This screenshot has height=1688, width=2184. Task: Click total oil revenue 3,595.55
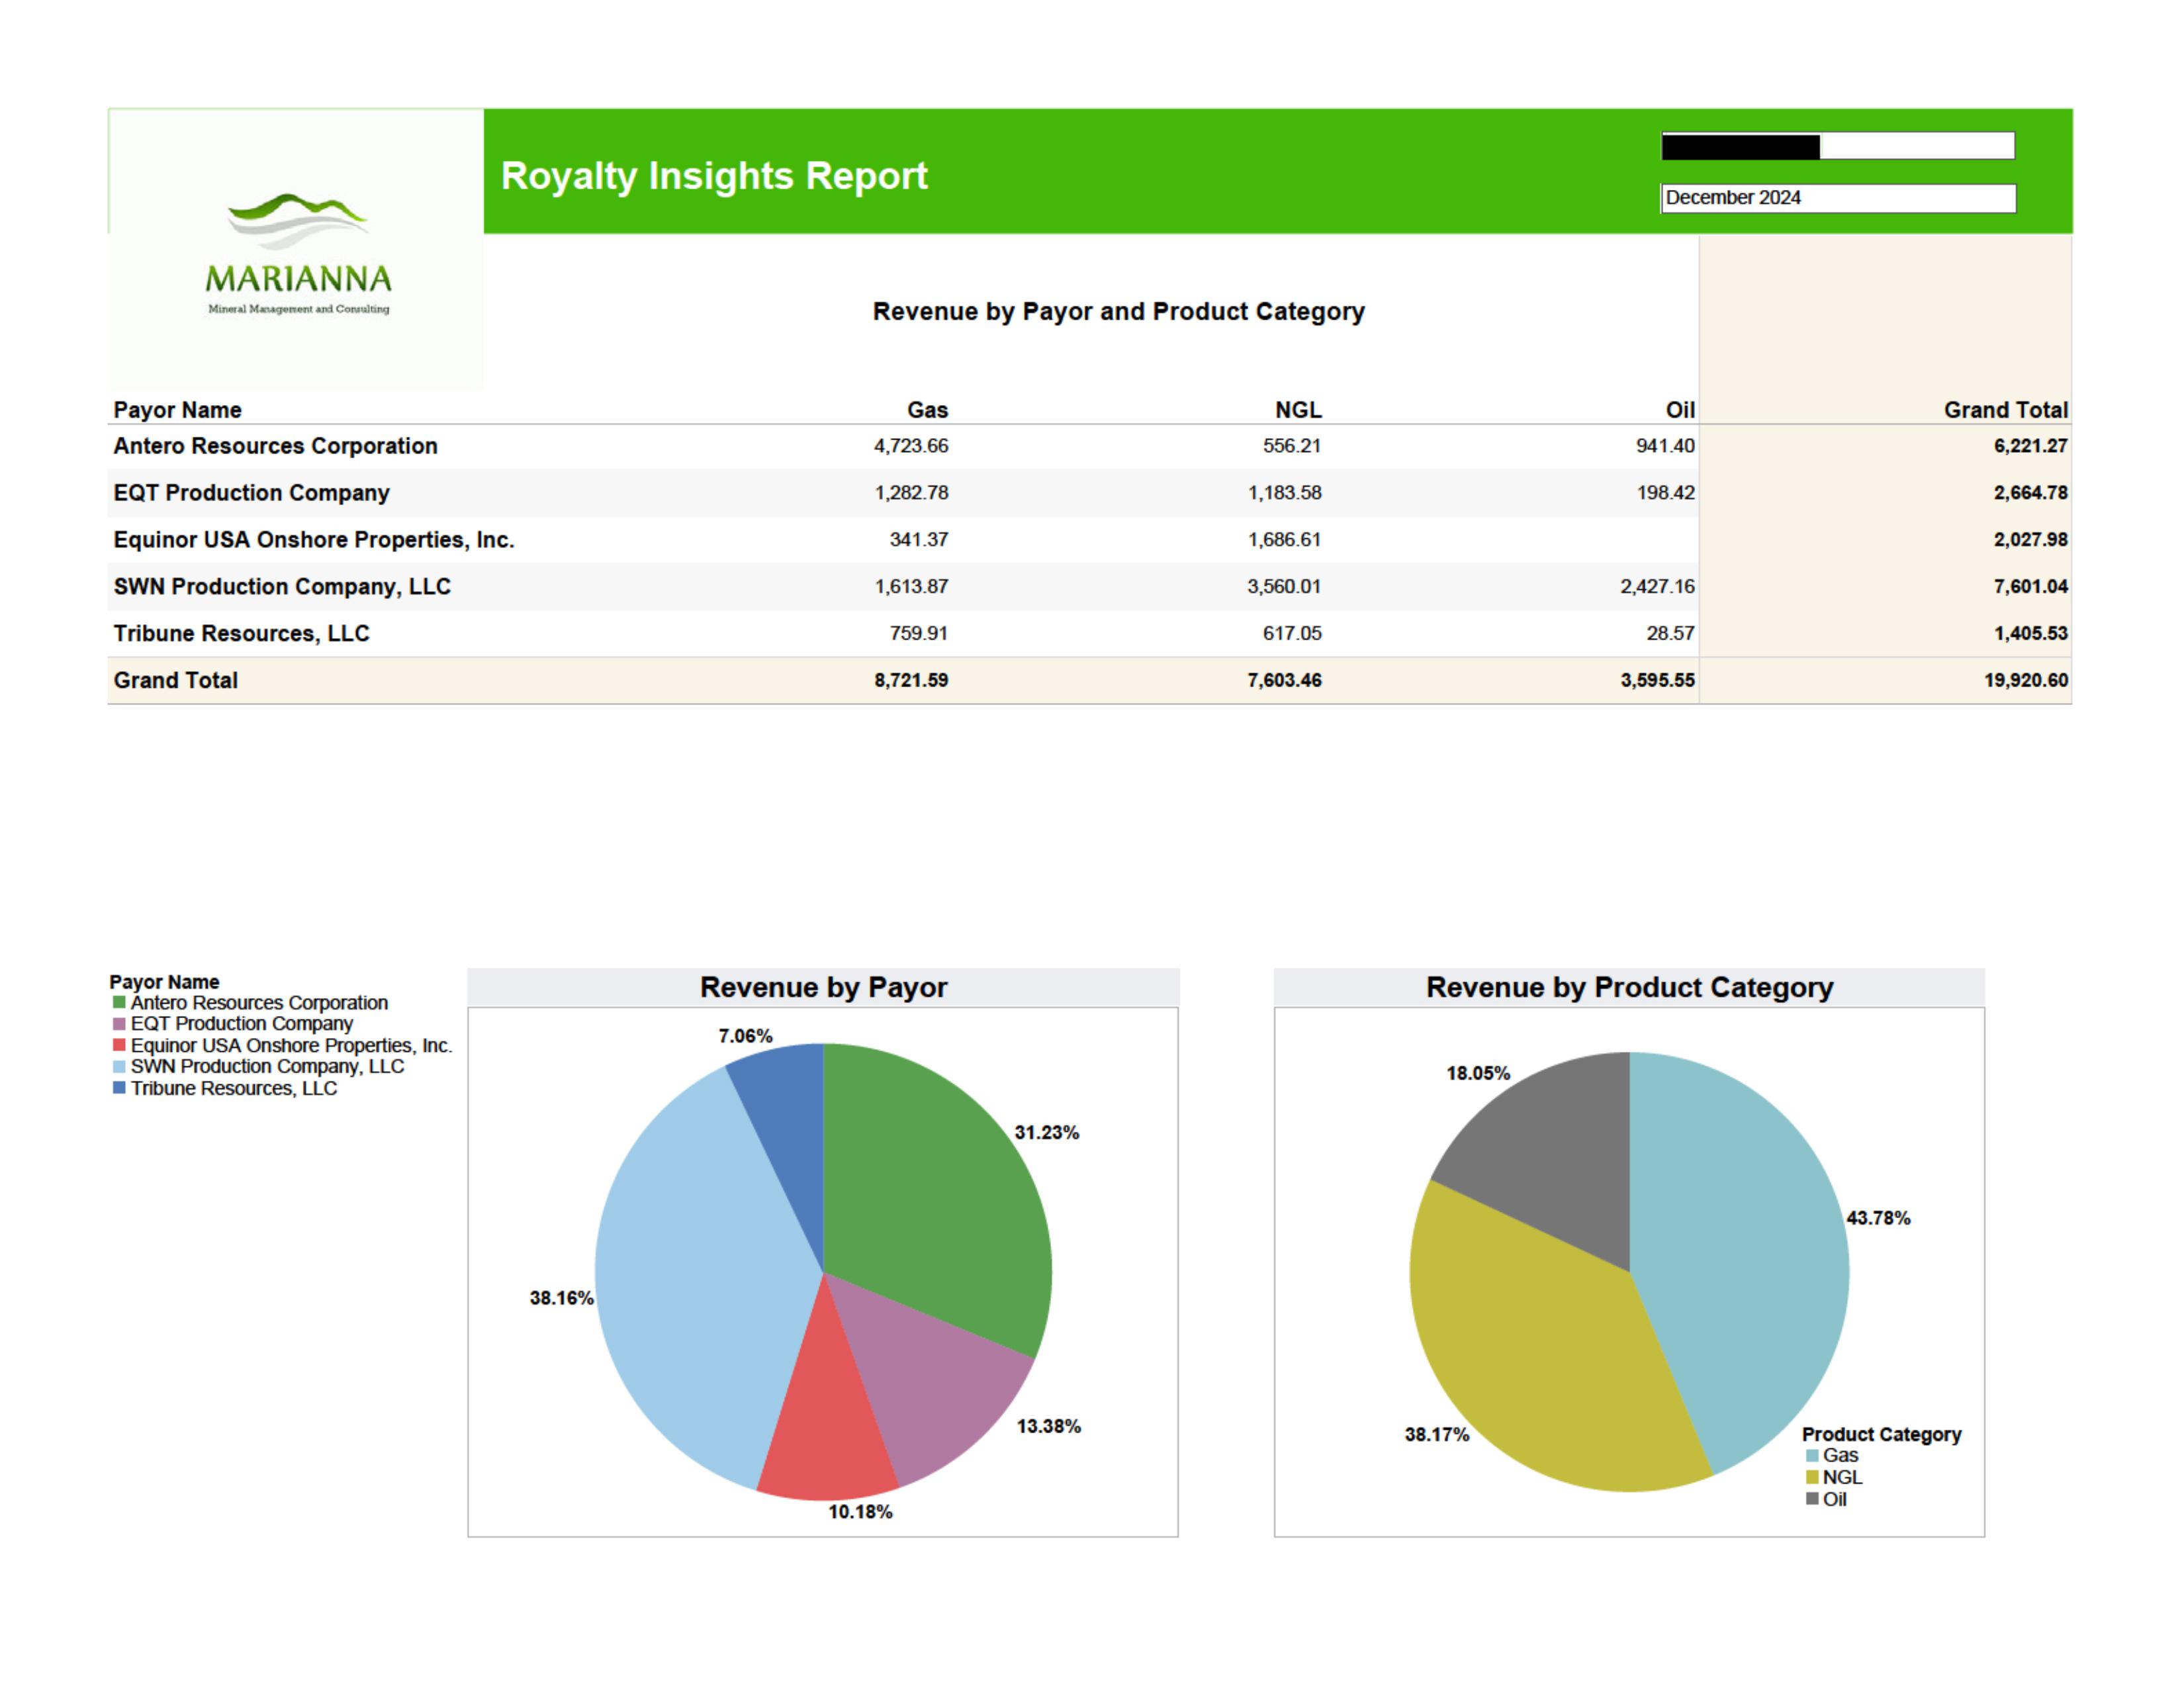click(x=1657, y=681)
